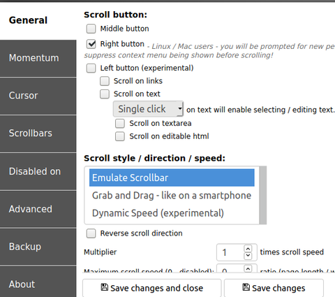Select Grab and Drag scroll style
This screenshot has width=335, height=297.
(x=172, y=196)
